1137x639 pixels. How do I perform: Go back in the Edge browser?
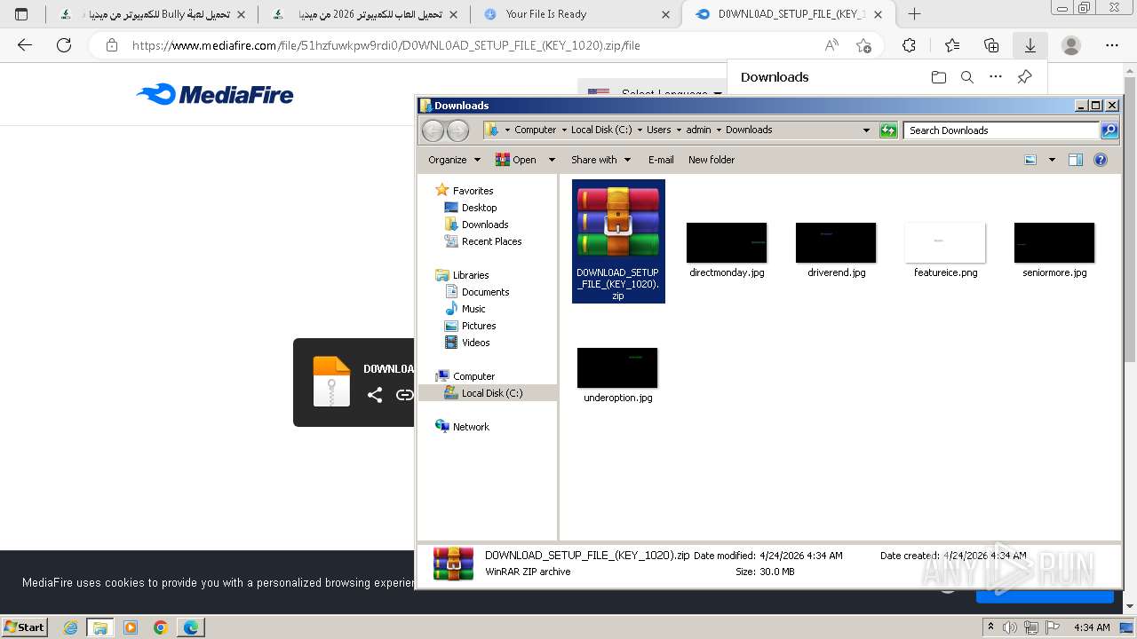coord(25,45)
